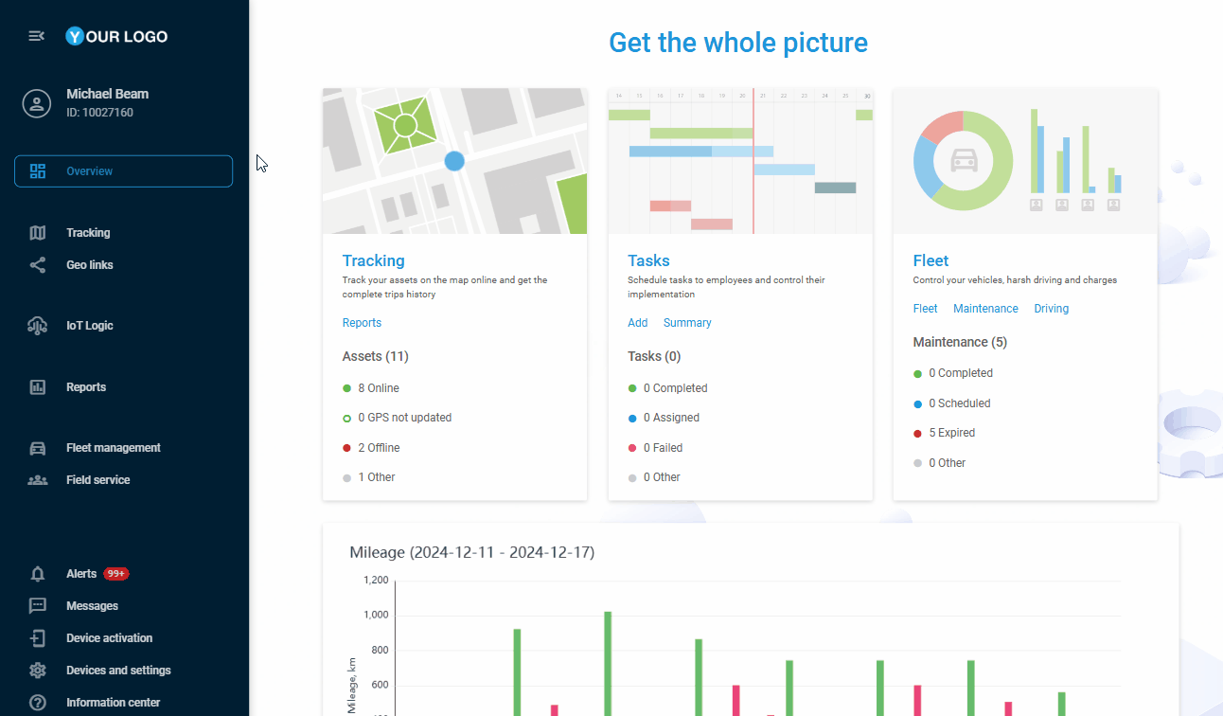This screenshot has width=1223, height=716.
Task: Click the Overview dashboard grid icon
Action: [x=38, y=171]
